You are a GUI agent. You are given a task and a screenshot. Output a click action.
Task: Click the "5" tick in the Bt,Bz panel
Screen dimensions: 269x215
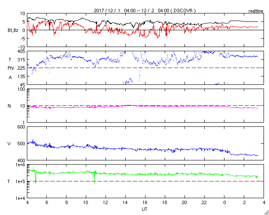24,22
